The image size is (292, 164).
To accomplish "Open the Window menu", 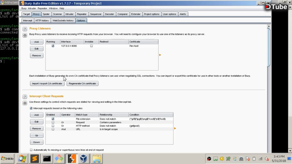I will (53, 8).
